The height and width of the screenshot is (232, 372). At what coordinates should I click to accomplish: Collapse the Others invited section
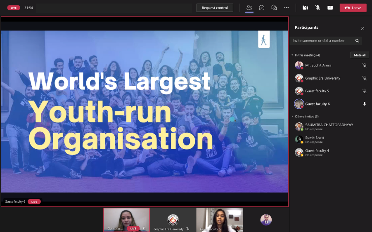[x=292, y=117]
